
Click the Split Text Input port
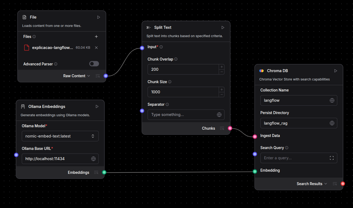coord(142,48)
